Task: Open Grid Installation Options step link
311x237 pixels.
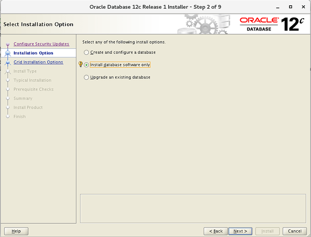Action: pos(38,62)
